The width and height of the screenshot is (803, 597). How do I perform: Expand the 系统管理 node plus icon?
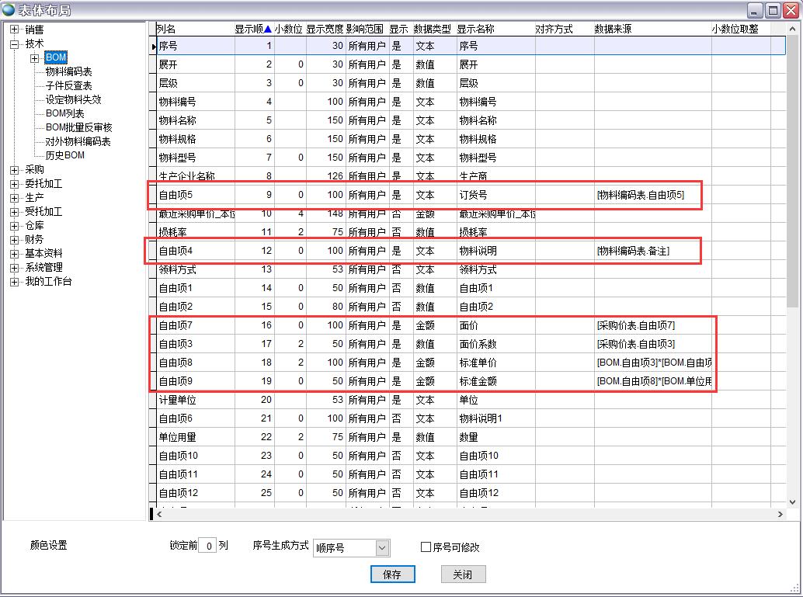[14, 268]
